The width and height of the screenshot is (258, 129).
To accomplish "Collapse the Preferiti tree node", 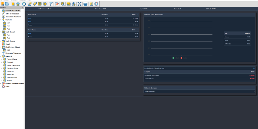I will click(x=1, y=20).
